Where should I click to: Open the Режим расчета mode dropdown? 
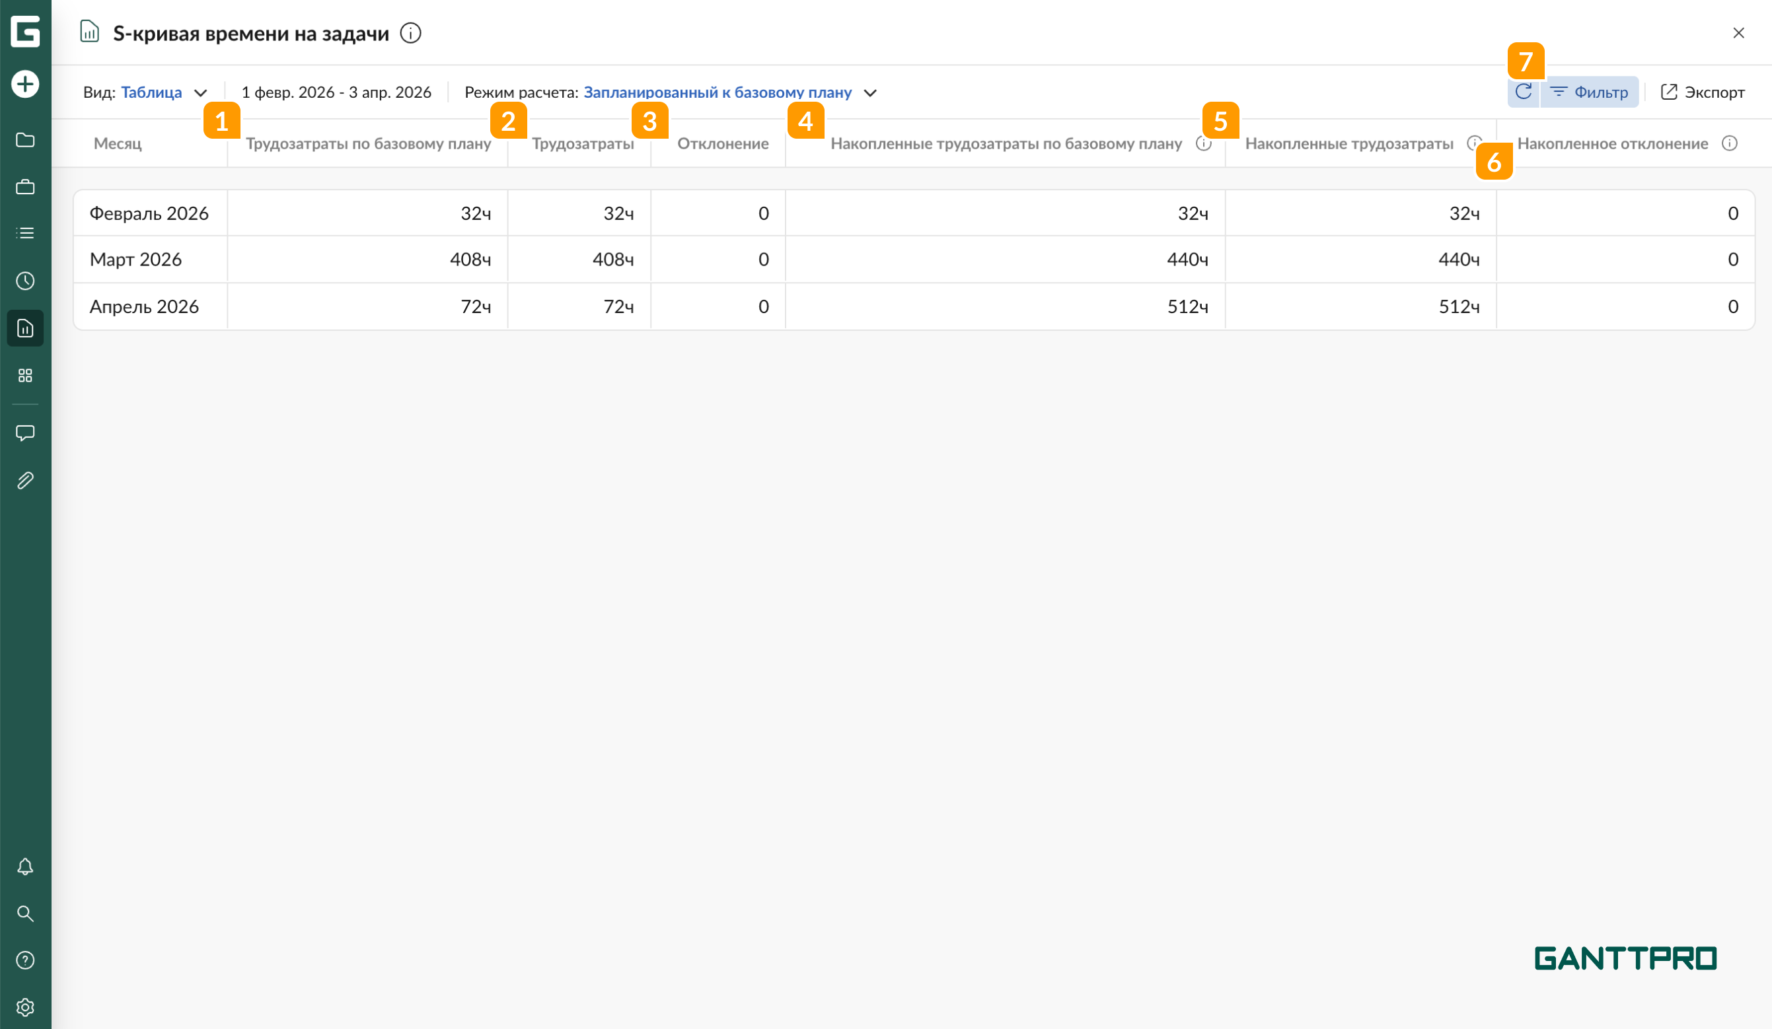(718, 92)
